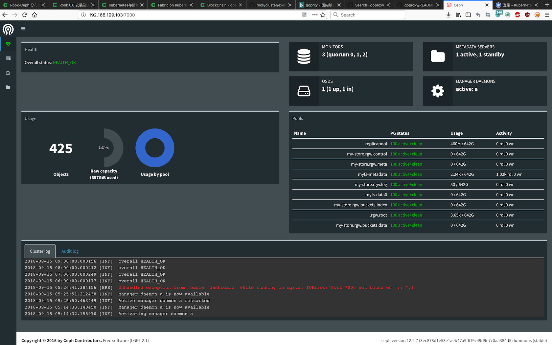Click the Activity column header
Viewport: 552px width, 345px height.
coord(504,133)
